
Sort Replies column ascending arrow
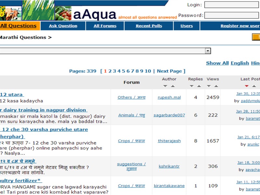pyautogui.click(x=199, y=86)
